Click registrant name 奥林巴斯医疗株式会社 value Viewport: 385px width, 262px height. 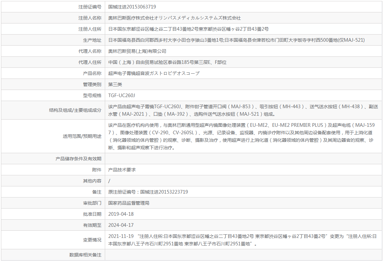[x=175, y=18]
